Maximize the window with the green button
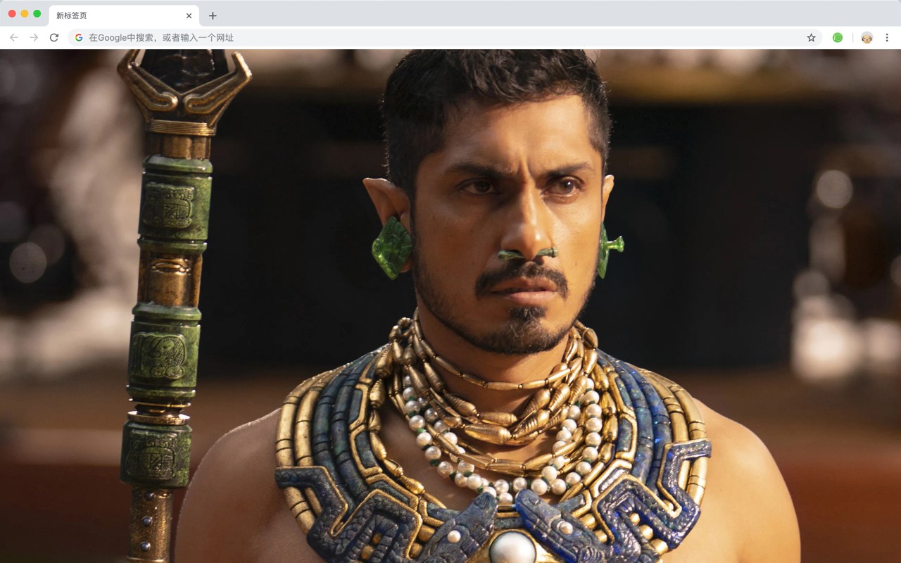Image resolution: width=901 pixels, height=563 pixels. (x=37, y=13)
